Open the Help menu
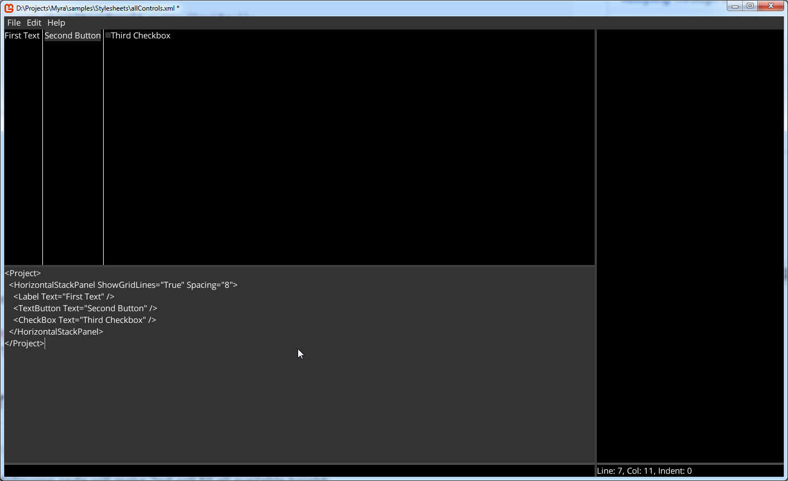The width and height of the screenshot is (788, 481). [56, 23]
